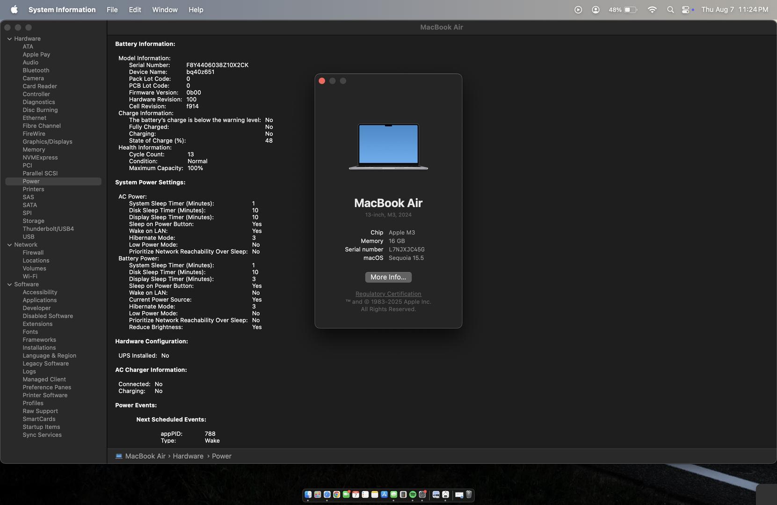Screen dimensions: 777x505
Task: Open Finder from the Dock
Action: [x=308, y=494]
